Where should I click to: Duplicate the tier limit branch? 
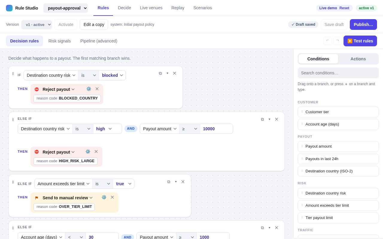click(x=169, y=182)
